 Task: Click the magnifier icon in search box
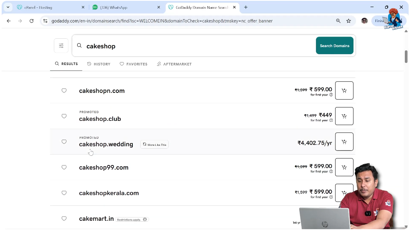click(x=79, y=45)
